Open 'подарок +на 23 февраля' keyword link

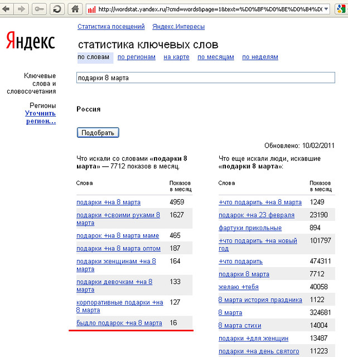click(x=257, y=215)
